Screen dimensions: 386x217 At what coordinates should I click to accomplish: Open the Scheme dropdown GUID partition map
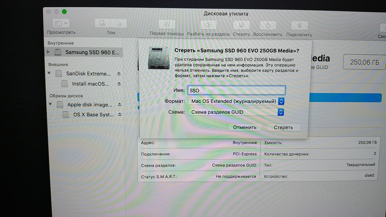(x=236, y=112)
